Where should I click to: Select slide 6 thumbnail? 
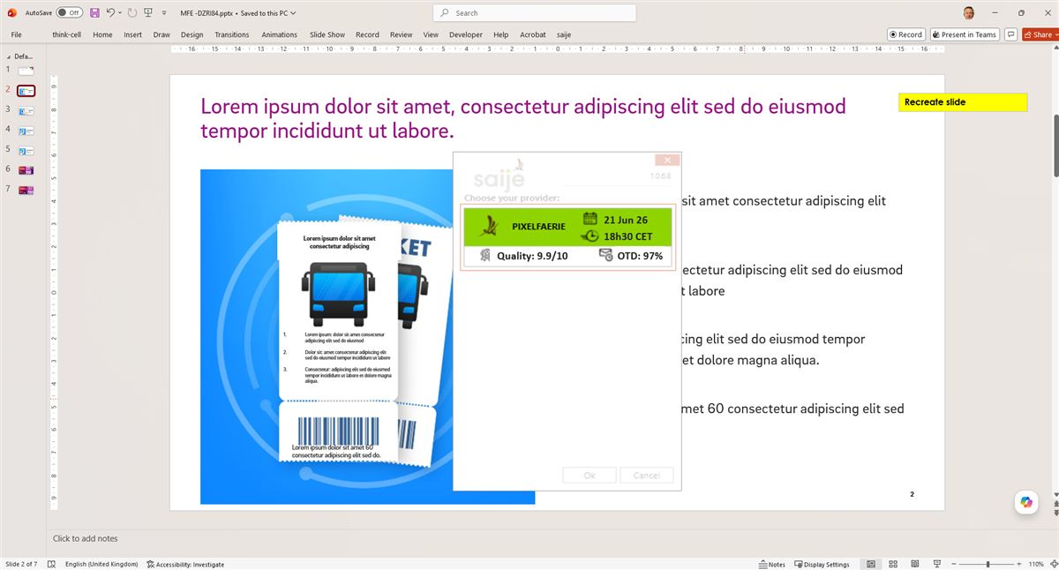point(26,170)
